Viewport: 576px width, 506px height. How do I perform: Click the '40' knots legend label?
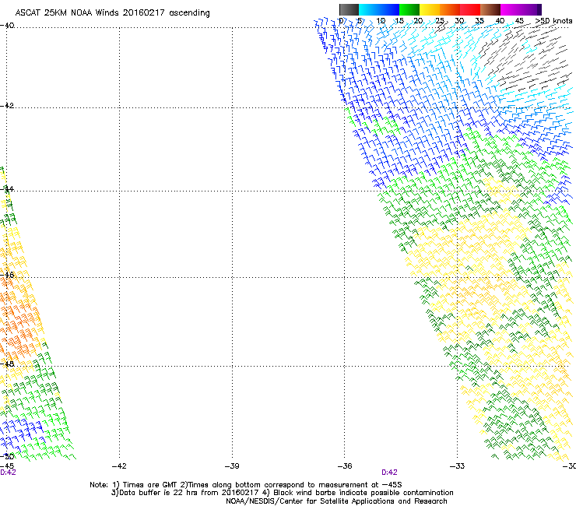click(500, 21)
